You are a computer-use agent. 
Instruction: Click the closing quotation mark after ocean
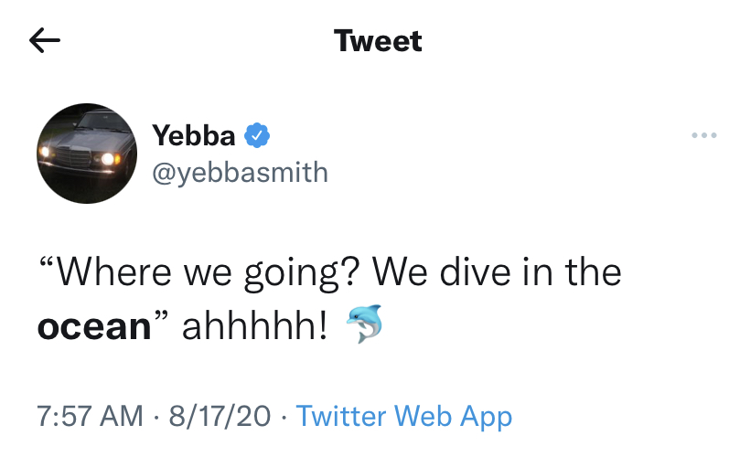pos(160,317)
